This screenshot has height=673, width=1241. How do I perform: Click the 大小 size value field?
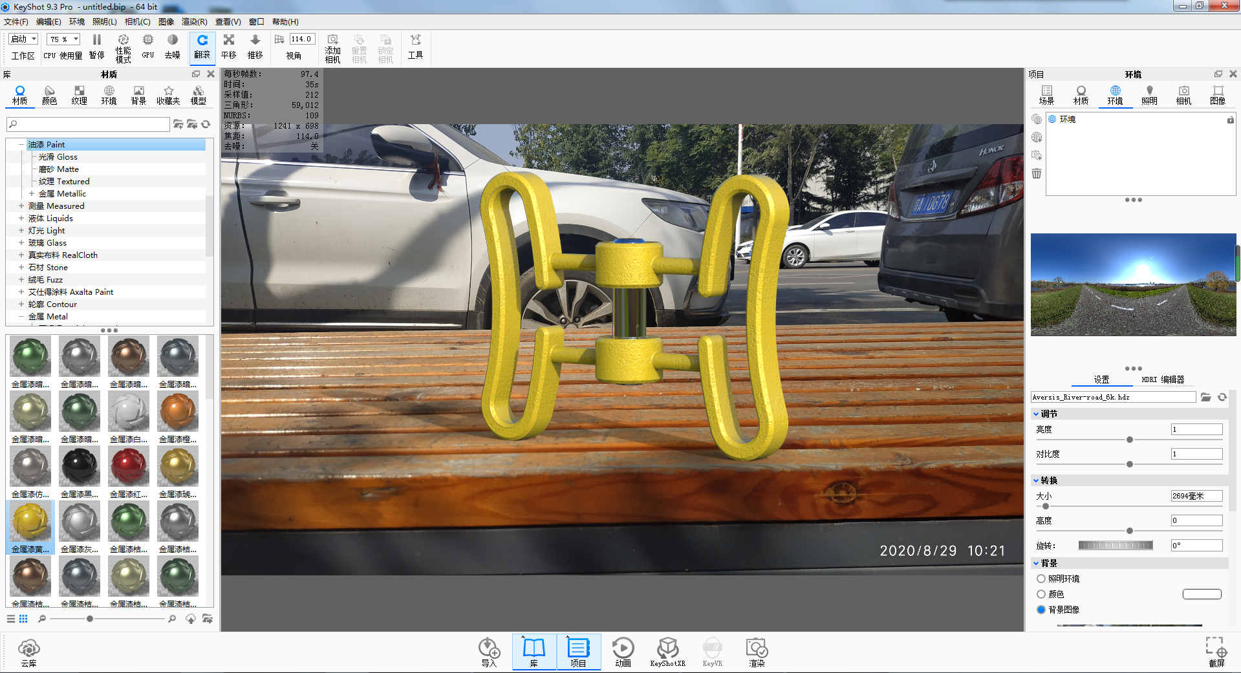click(x=1197, y=496)
